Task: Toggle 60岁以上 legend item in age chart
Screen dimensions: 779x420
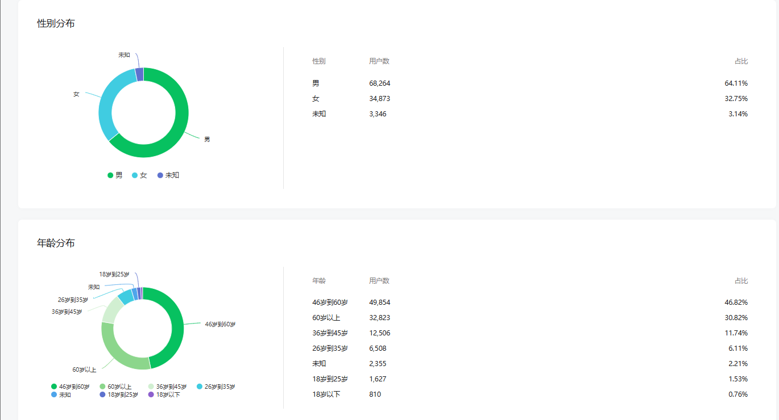Action: 115,387
